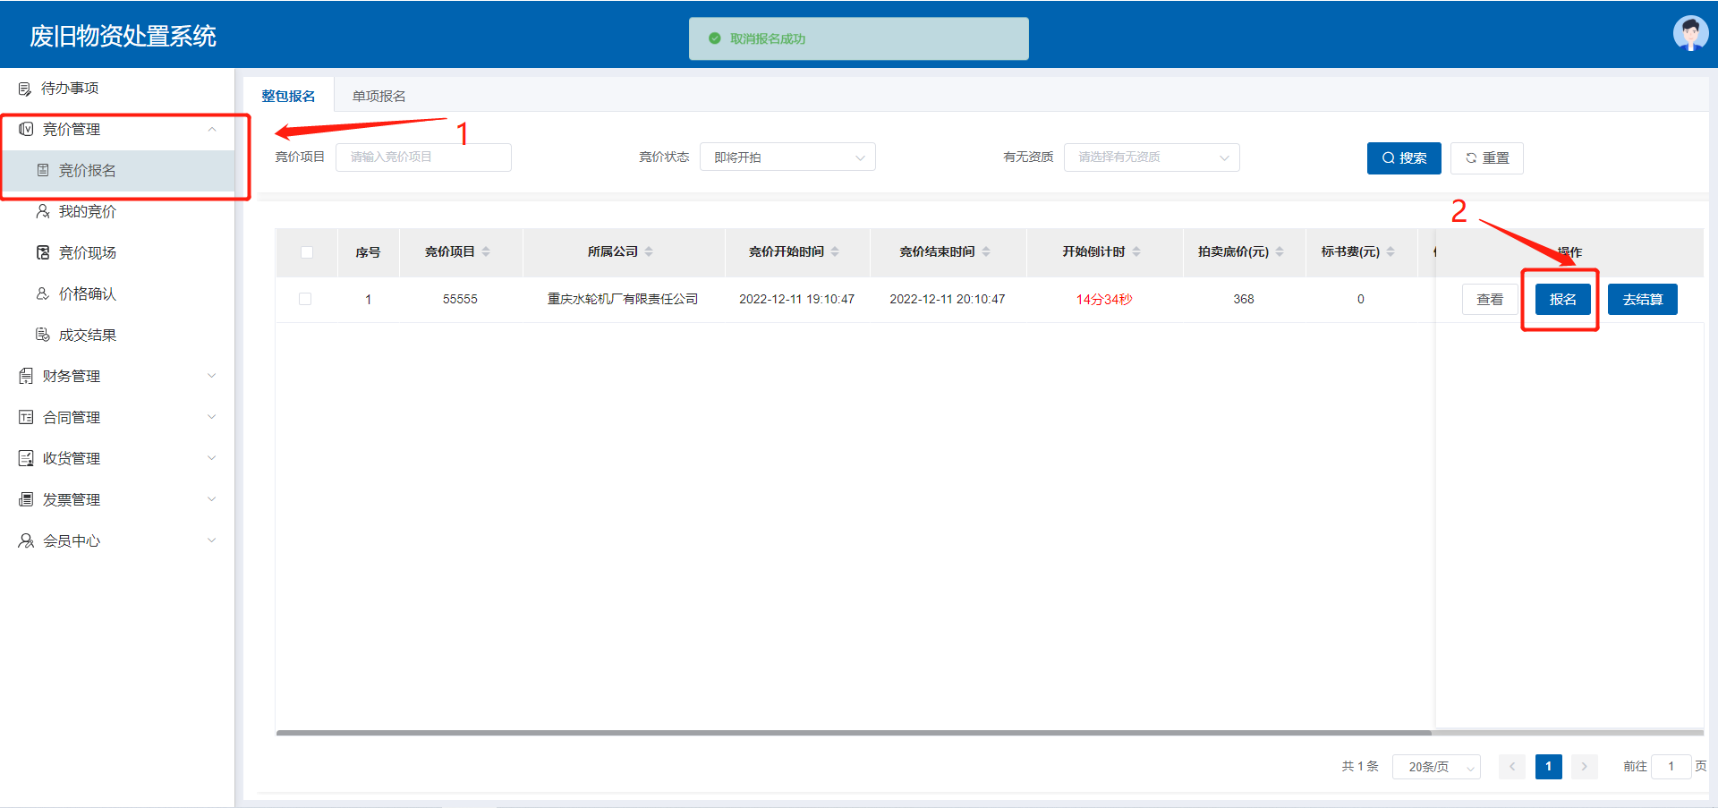Toggle the select-all header checkbox

(x=307, y=252)
